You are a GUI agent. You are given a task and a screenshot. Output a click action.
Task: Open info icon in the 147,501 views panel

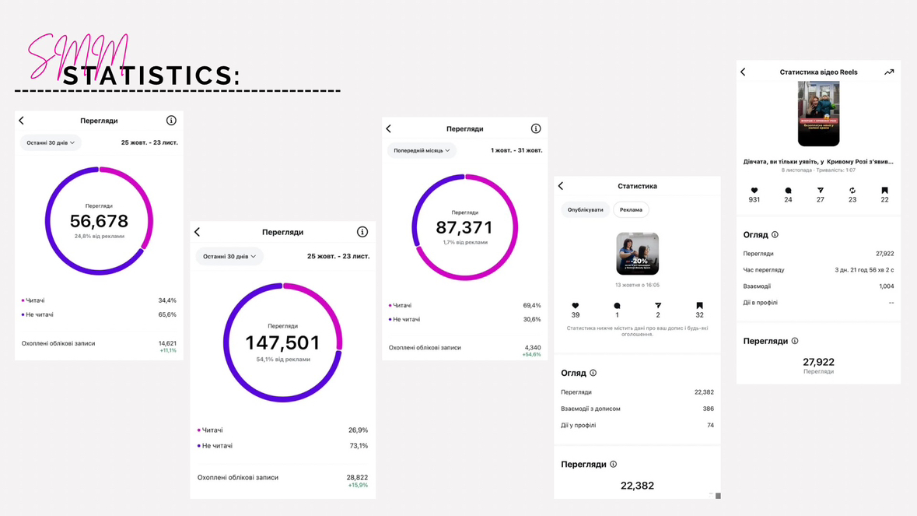[362, 232]
